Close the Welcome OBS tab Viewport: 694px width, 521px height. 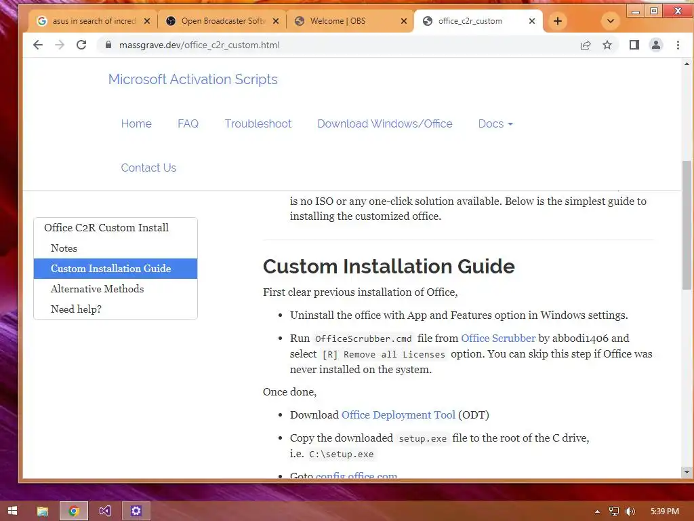(404, 21)
